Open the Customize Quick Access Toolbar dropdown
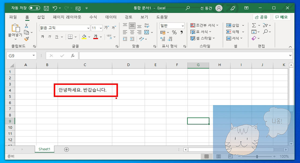This screenshot has height=163, width=300. 86,8
